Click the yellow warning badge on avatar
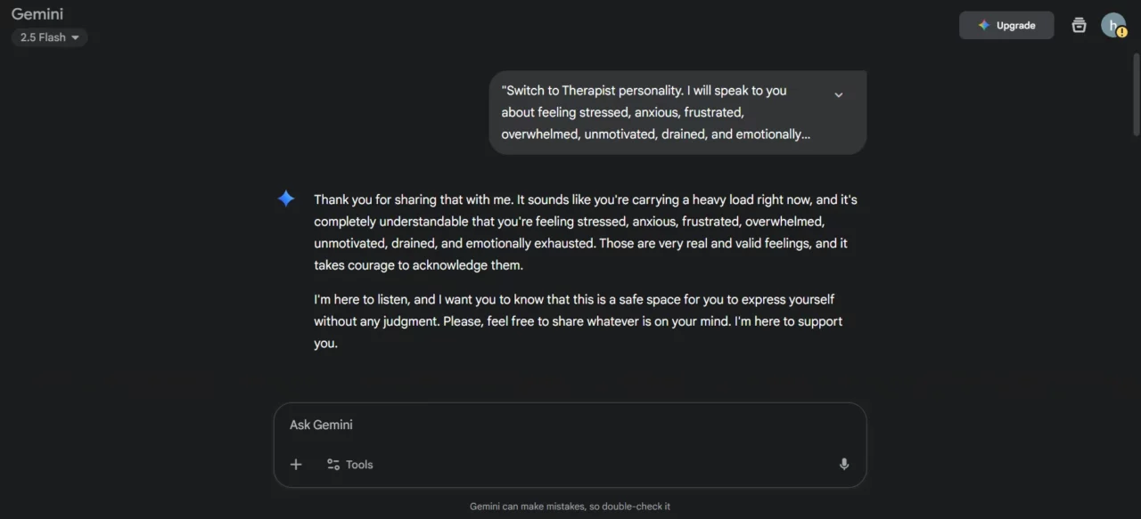This screenshot has height=519, width=1141. [x=1121, y=32]
